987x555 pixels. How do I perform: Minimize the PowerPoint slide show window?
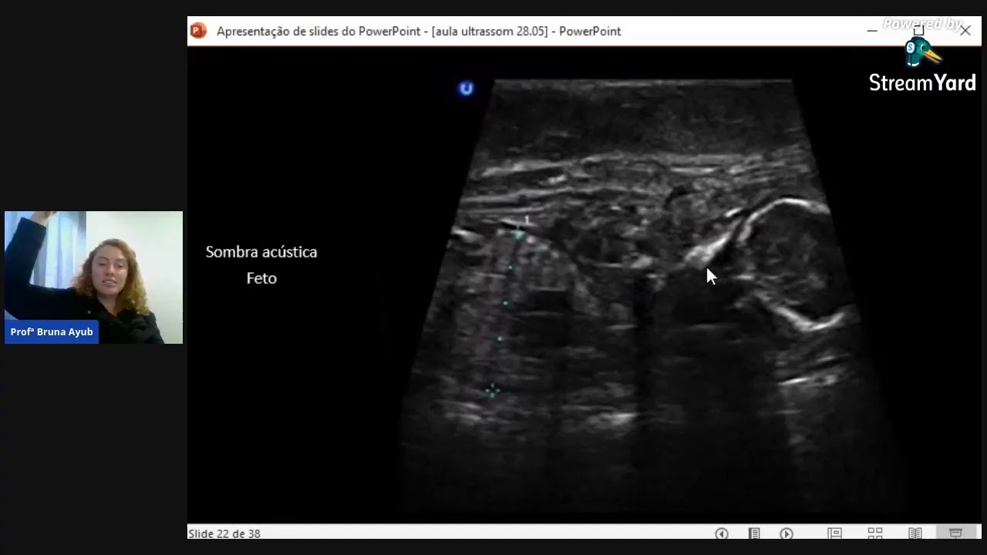[x=872, y=31]
